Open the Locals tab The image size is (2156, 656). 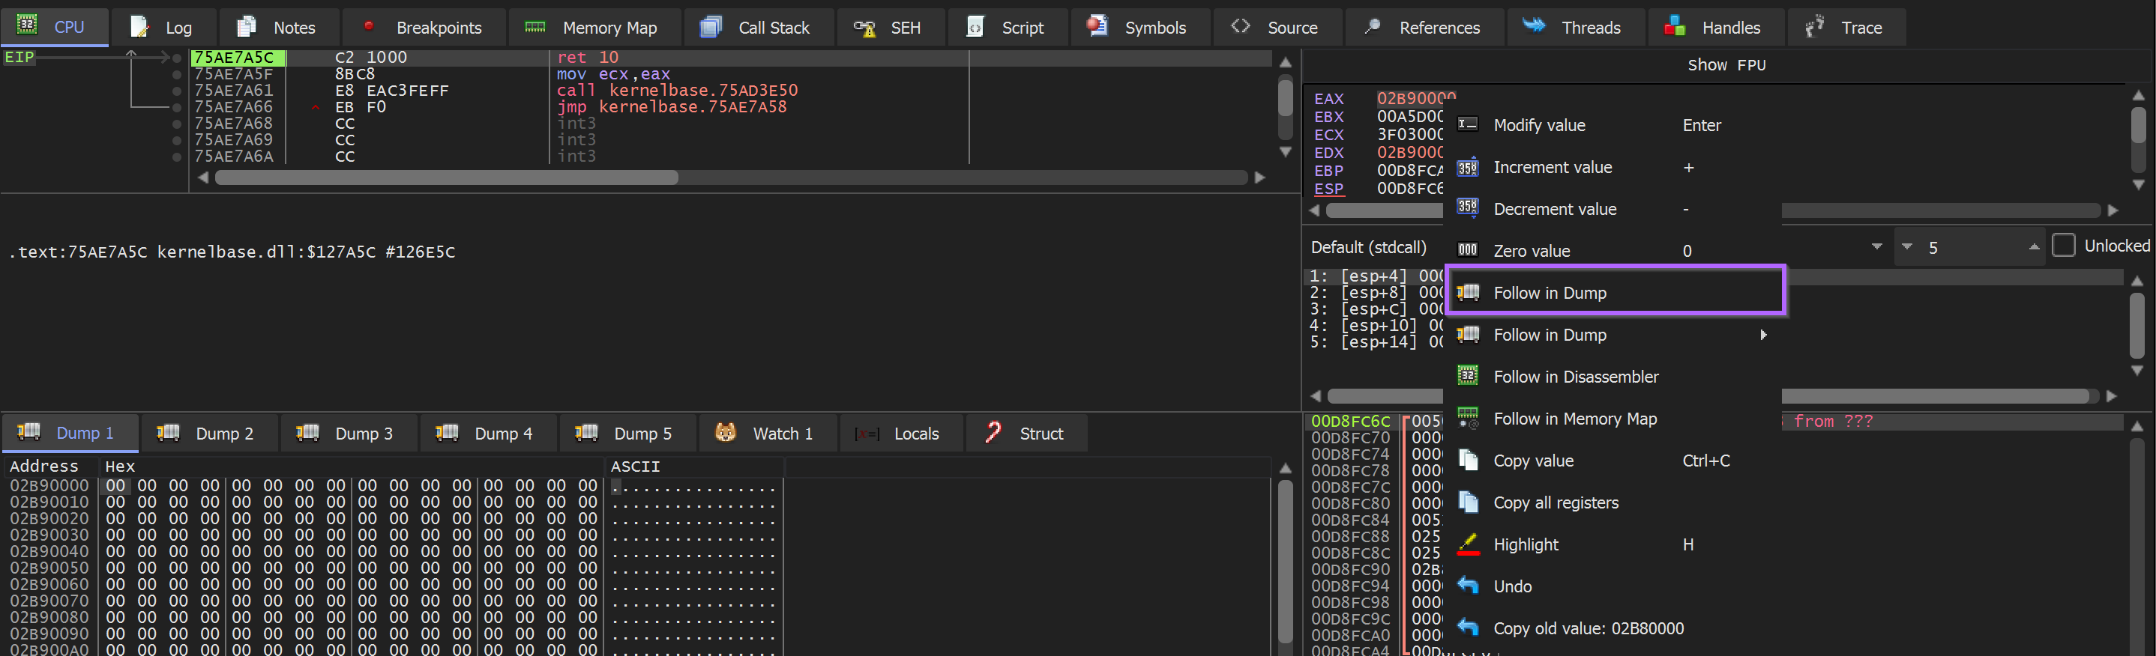click(901, 433)
